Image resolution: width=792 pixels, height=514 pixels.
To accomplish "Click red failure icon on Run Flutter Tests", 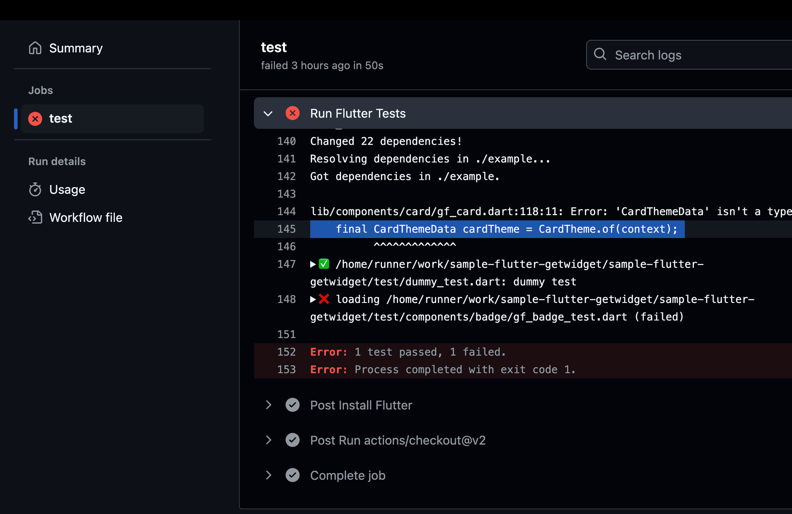I will tap(292, 113).
